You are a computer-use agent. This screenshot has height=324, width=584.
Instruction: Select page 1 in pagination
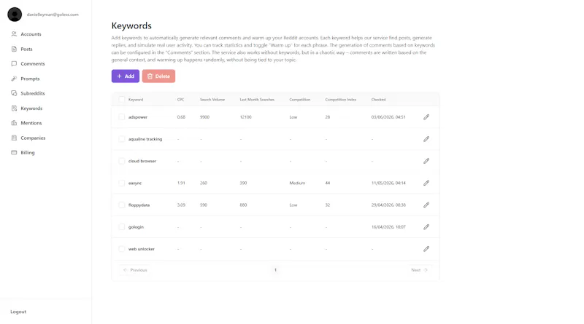[x=276, y=270]
